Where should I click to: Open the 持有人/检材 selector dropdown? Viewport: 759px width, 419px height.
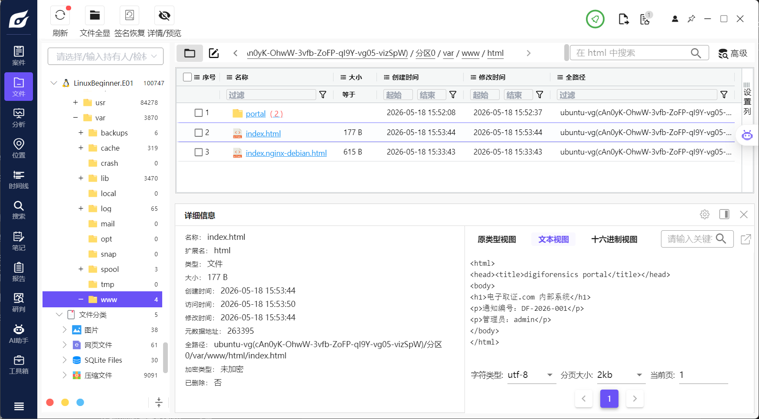pos(105,56)
